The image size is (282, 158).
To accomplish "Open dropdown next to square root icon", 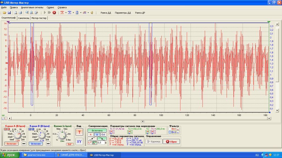I will (88, 13).
